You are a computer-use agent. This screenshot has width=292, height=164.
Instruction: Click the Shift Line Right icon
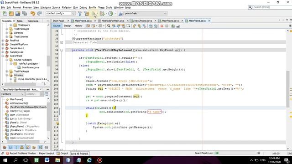pos(156,26)
